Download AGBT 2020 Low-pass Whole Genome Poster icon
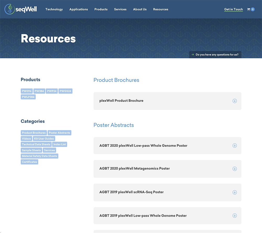This screenshot has width=262, height=233. pyautogui.click(x=234, y=146)
